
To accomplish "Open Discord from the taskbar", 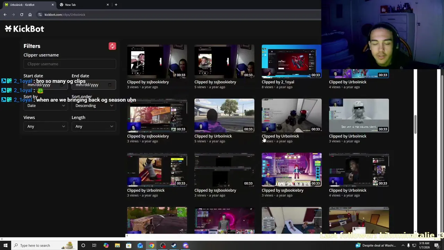I will coord(186,245).
